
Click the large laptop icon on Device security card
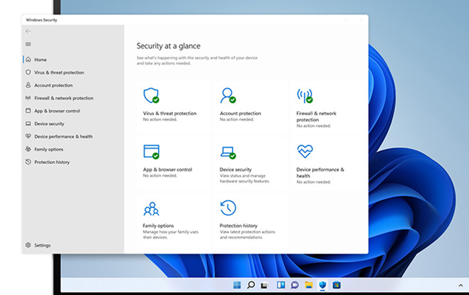tap(228, 153)
